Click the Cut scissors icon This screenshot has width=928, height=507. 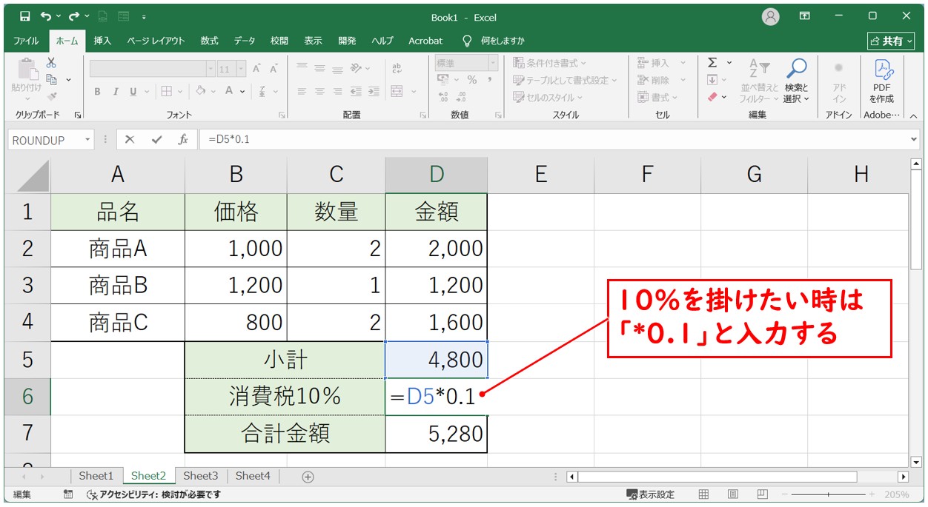tap(51, 63)
